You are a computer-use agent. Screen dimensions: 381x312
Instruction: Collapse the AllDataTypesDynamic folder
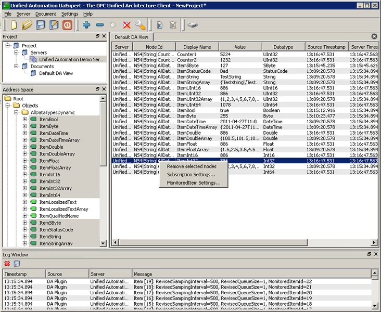tap(16, 112)
